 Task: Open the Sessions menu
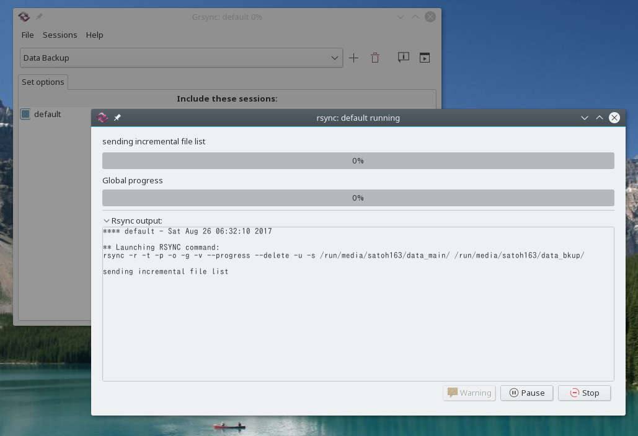(x=60, y=35)
